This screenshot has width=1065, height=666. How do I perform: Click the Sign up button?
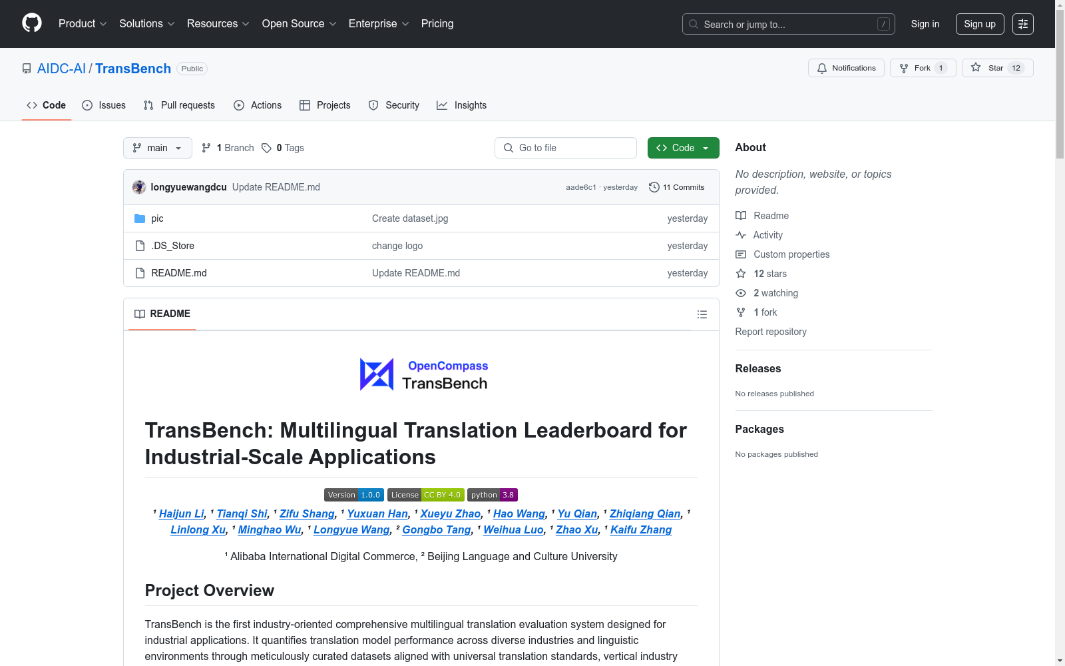tap(980, 24)
